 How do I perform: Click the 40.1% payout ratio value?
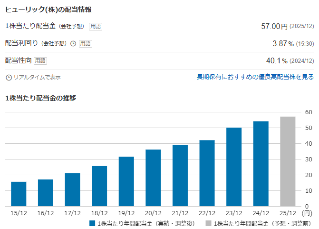(x=277, y=60)
